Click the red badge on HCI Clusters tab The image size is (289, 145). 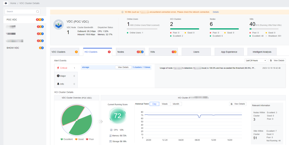coord(109,52)
